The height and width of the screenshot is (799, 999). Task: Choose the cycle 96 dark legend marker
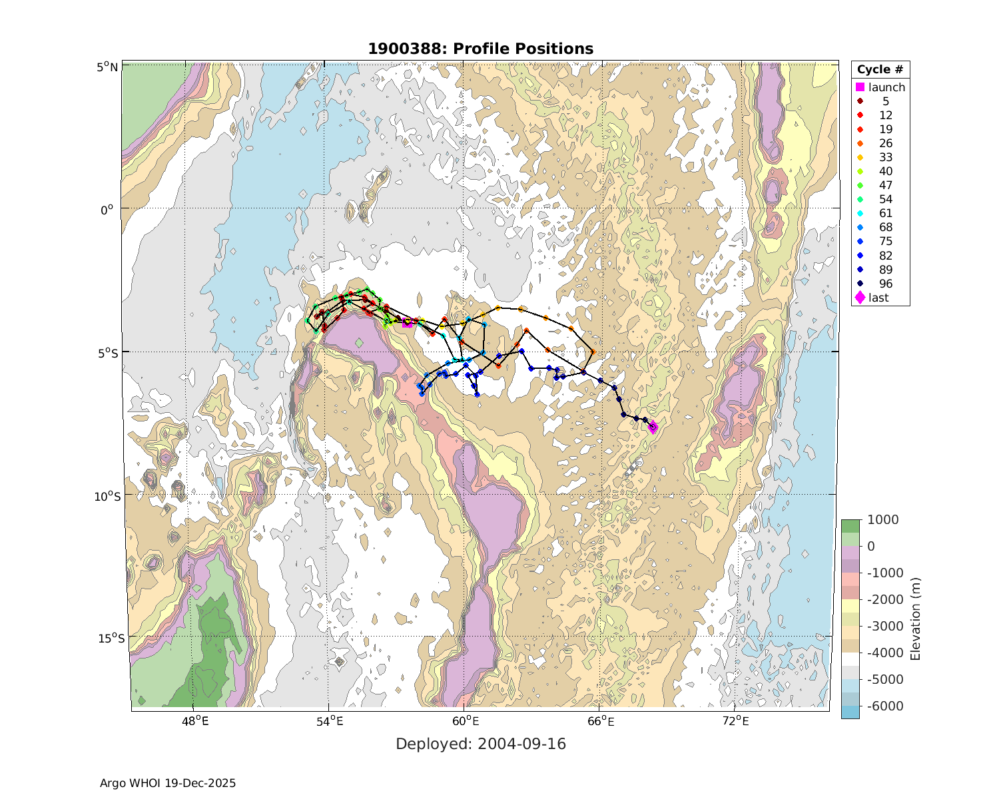(x=860, y=284)
